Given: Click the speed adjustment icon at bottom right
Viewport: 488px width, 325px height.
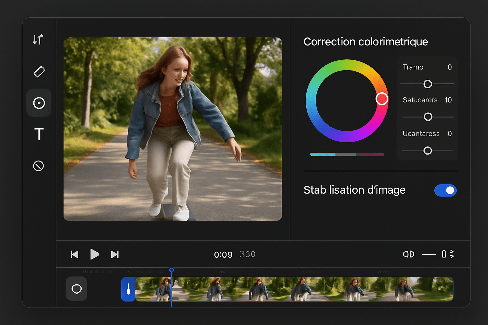Looking at the screenshot, I should [x=448, y=254].
